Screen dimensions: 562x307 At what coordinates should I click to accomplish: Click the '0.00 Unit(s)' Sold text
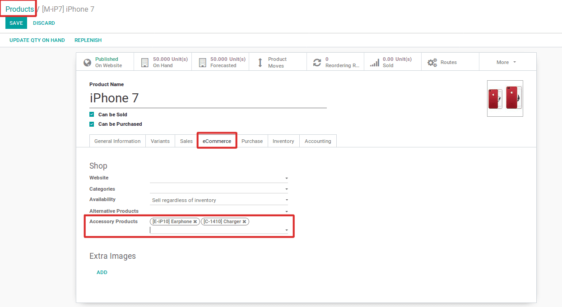397,59
